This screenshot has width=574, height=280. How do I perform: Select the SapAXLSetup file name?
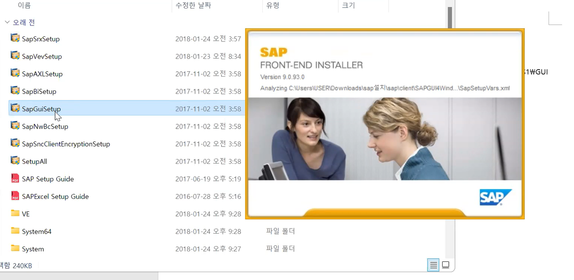coord(42,74)
